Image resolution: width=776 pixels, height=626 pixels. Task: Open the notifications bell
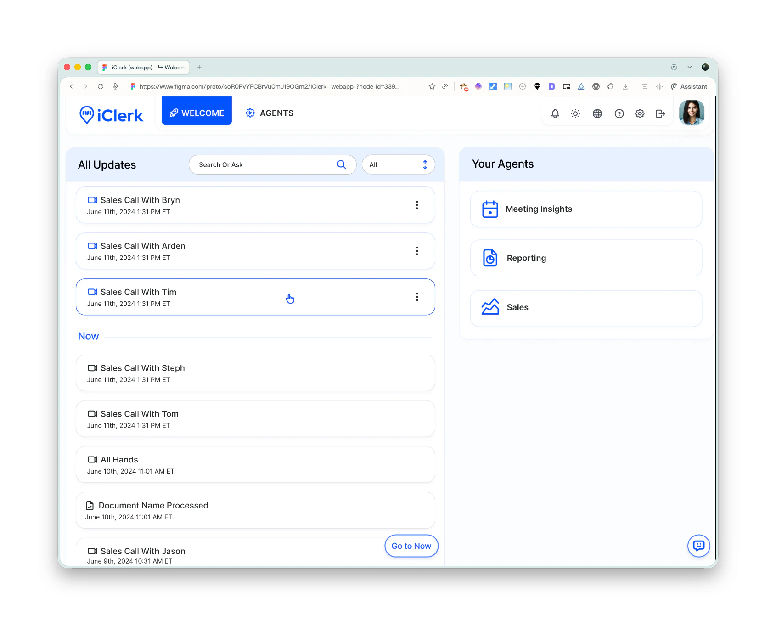point(555,113)
